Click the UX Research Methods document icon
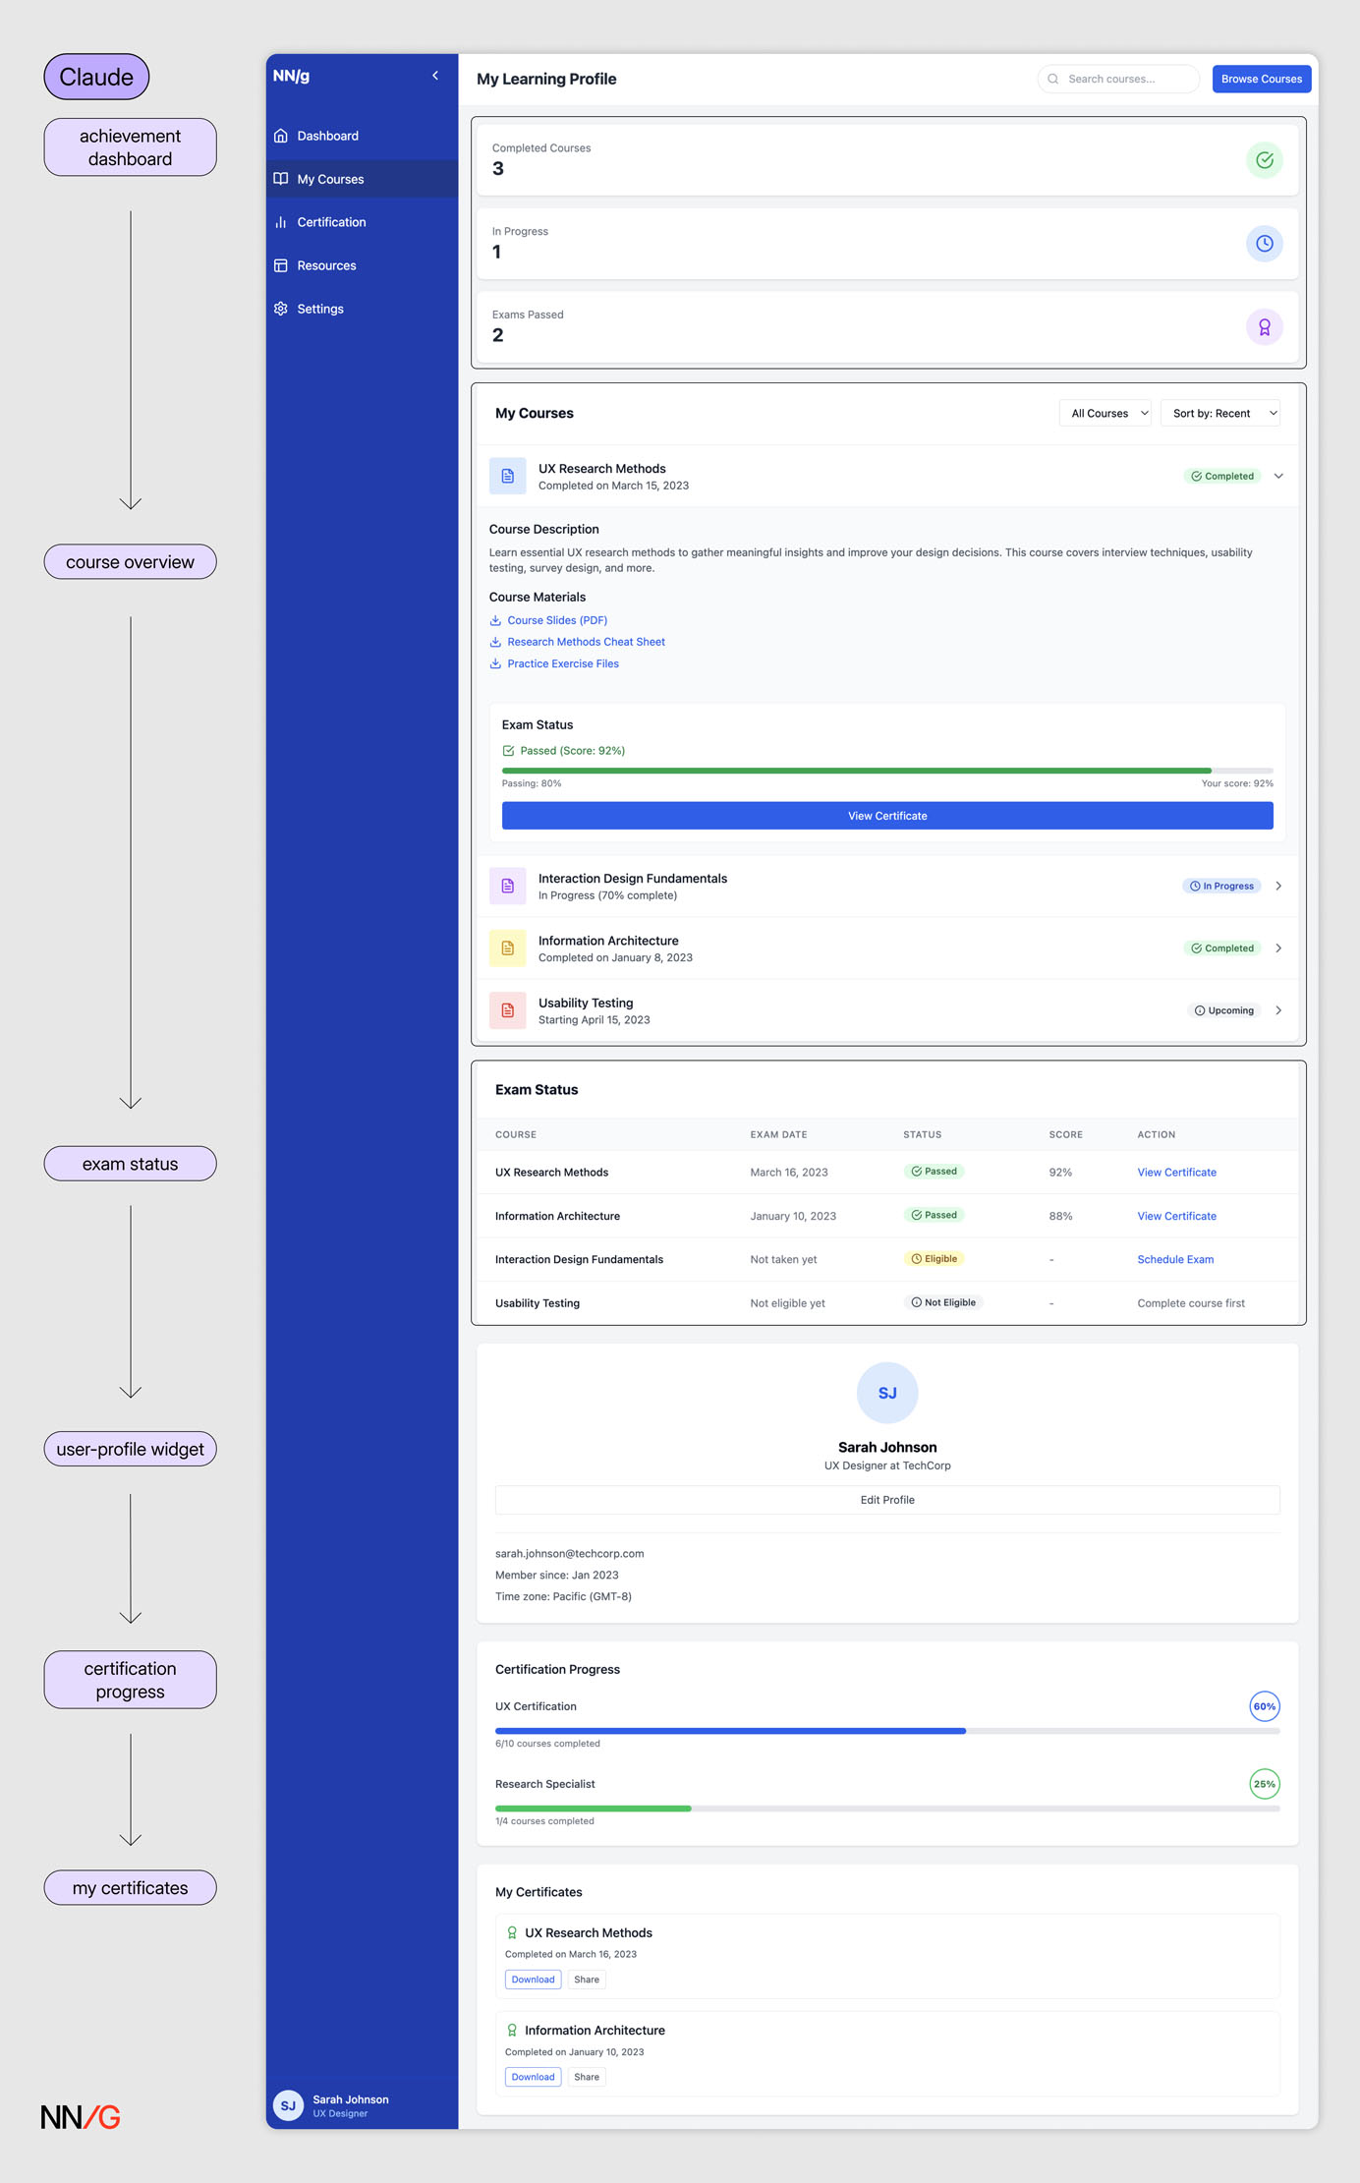 pyautogui.click(x=508, y=476)
